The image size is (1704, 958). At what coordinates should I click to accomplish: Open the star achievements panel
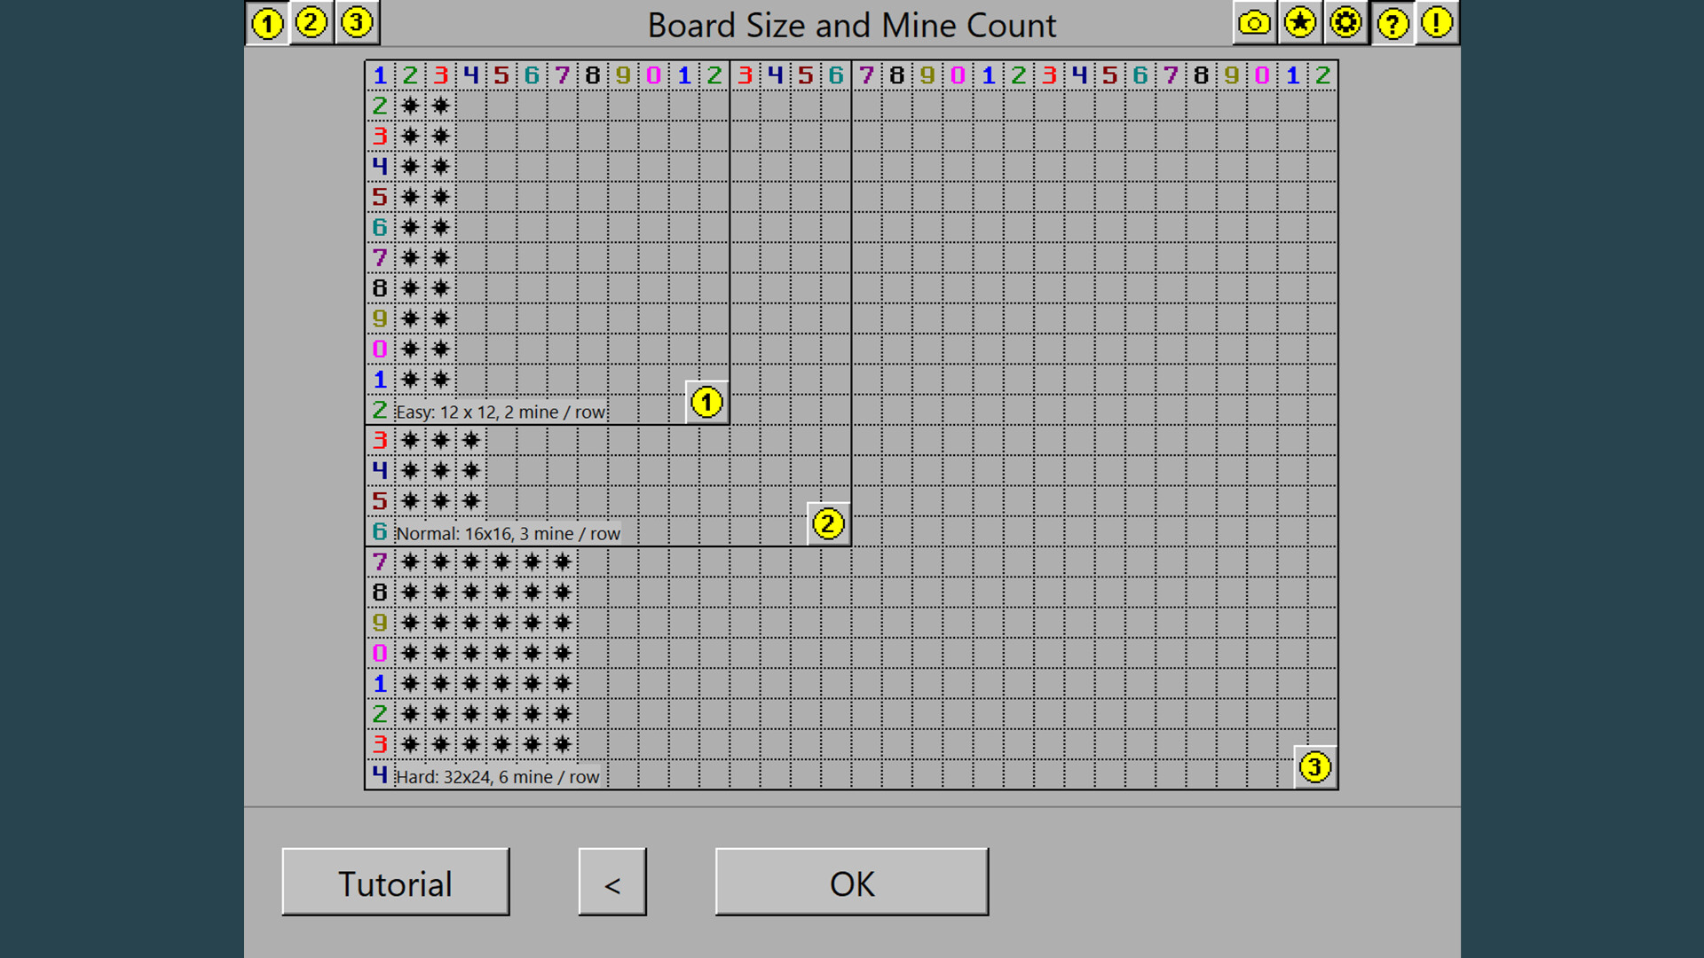click(1300, 24)
